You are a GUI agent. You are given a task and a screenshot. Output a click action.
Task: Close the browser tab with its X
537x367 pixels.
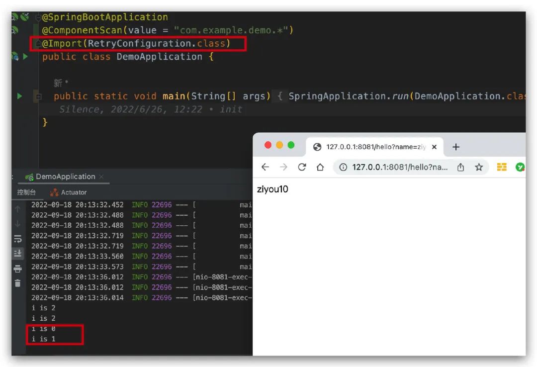[x=434, y=147]
